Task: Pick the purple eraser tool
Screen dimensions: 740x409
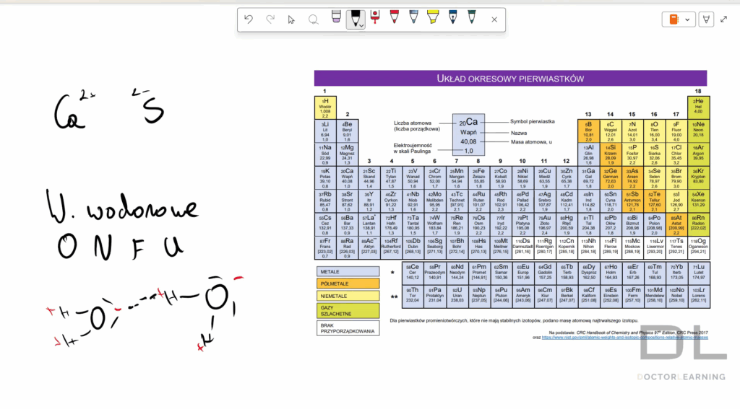Action: [x=336, y=18]
